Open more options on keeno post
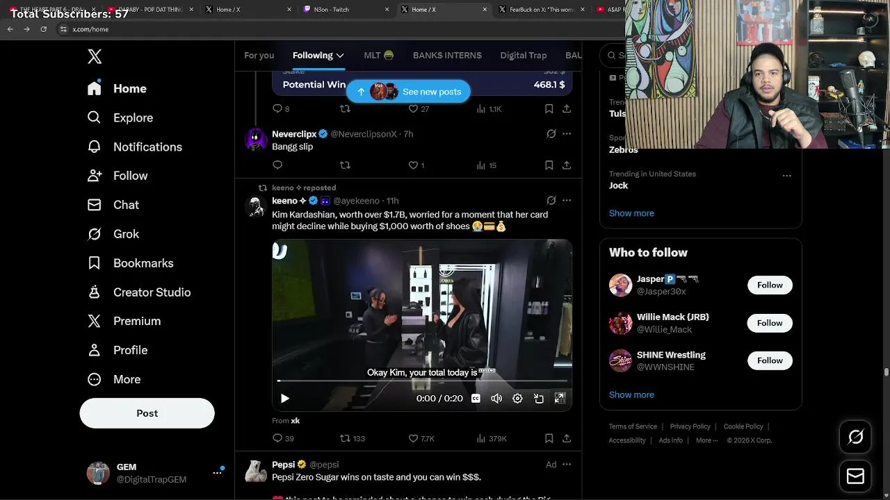890x500 pixels. 567,201
